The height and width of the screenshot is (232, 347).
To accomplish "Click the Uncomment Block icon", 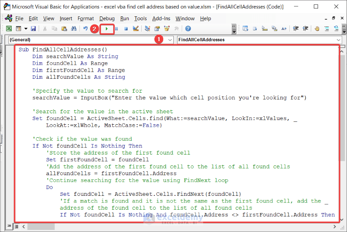I will tap(336, 29).
